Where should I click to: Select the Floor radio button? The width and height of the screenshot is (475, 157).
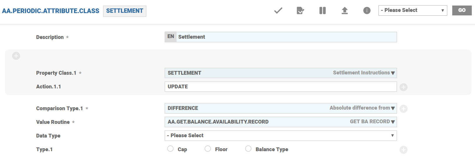(208, 149)
